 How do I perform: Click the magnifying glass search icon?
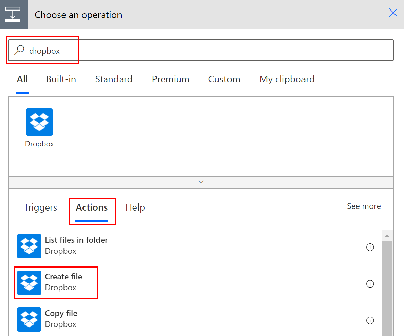pos(19,50)
